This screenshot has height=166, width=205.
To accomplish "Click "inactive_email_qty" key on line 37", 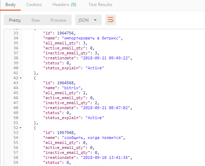I will pyautogui.click(x=67, y=53).
